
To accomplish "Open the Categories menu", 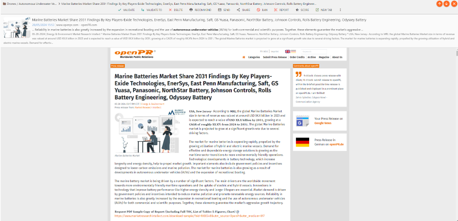I will [254, 57].
